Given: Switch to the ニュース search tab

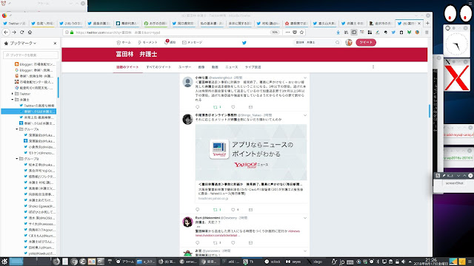Looking at the screenshot, I should click(232, 67).
